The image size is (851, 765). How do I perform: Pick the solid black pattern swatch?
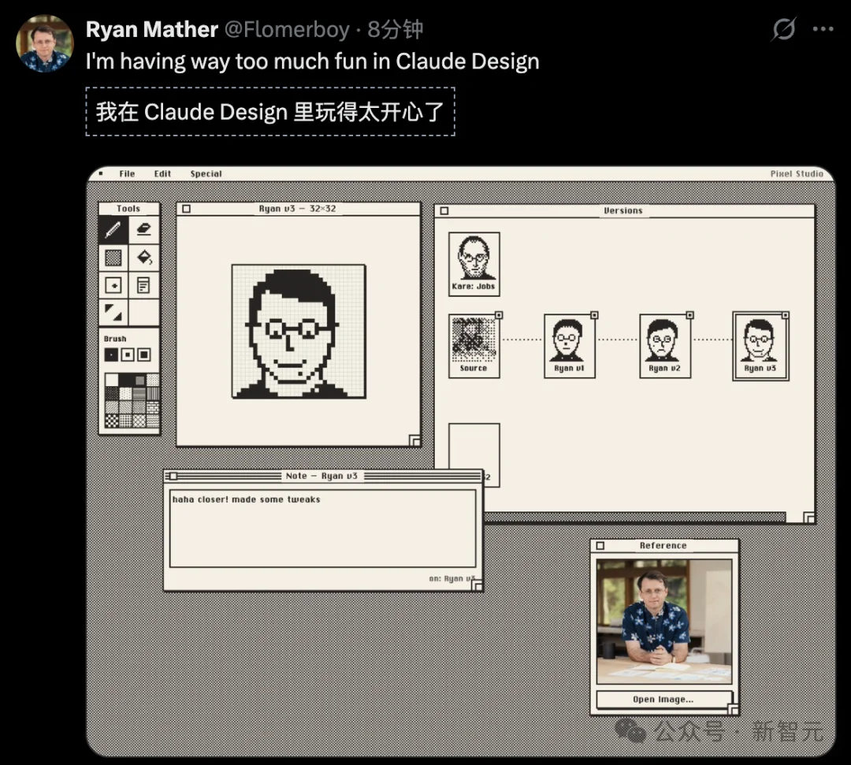[x=126, y=380]
